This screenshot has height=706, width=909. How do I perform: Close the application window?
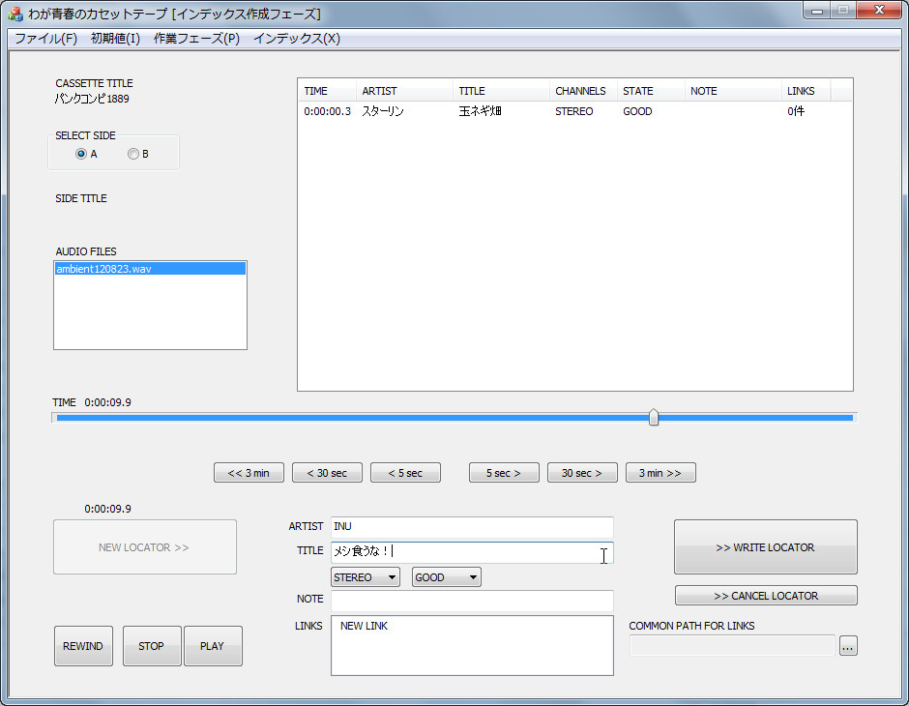point(879,11)
